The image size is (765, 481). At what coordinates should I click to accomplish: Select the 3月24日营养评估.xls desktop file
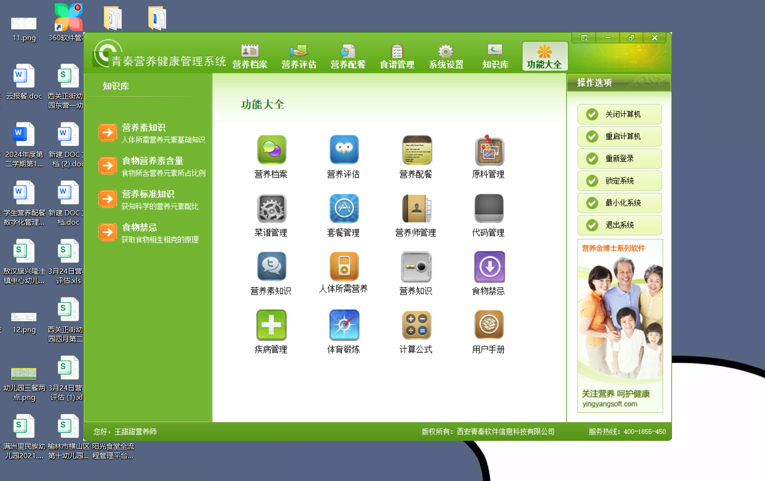coord(68,262)
